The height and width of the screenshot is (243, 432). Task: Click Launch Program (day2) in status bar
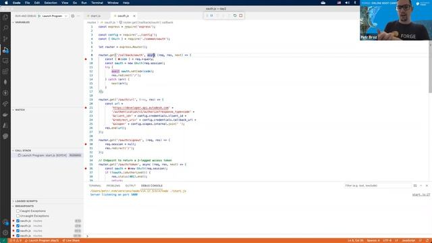(x=42, y=240)
